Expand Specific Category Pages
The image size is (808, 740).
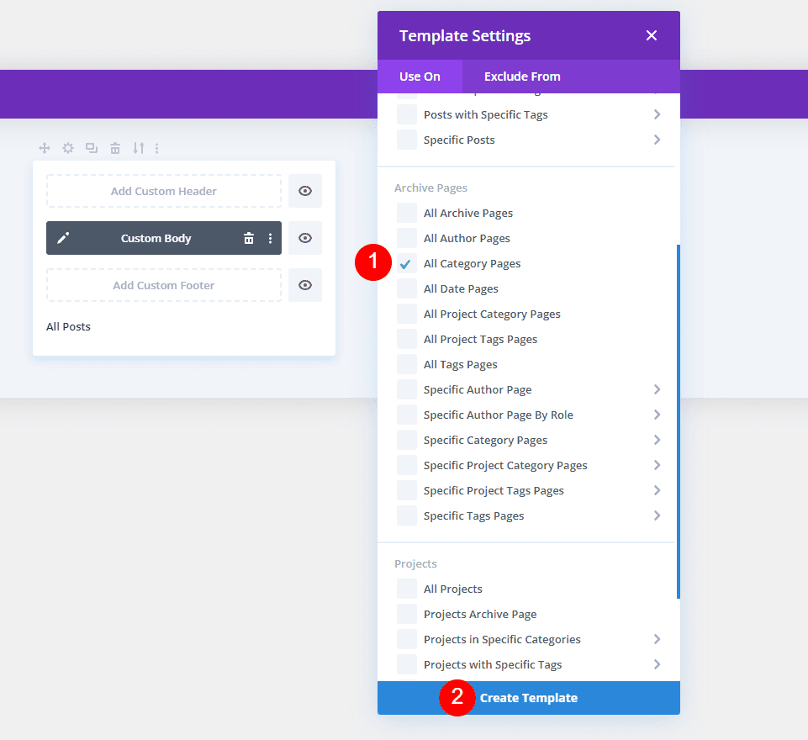[x=657, y=440]
